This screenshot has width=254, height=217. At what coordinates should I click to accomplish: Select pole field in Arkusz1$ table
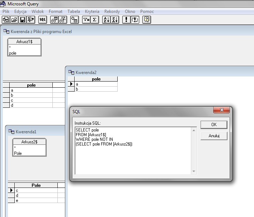coord(24,53)
